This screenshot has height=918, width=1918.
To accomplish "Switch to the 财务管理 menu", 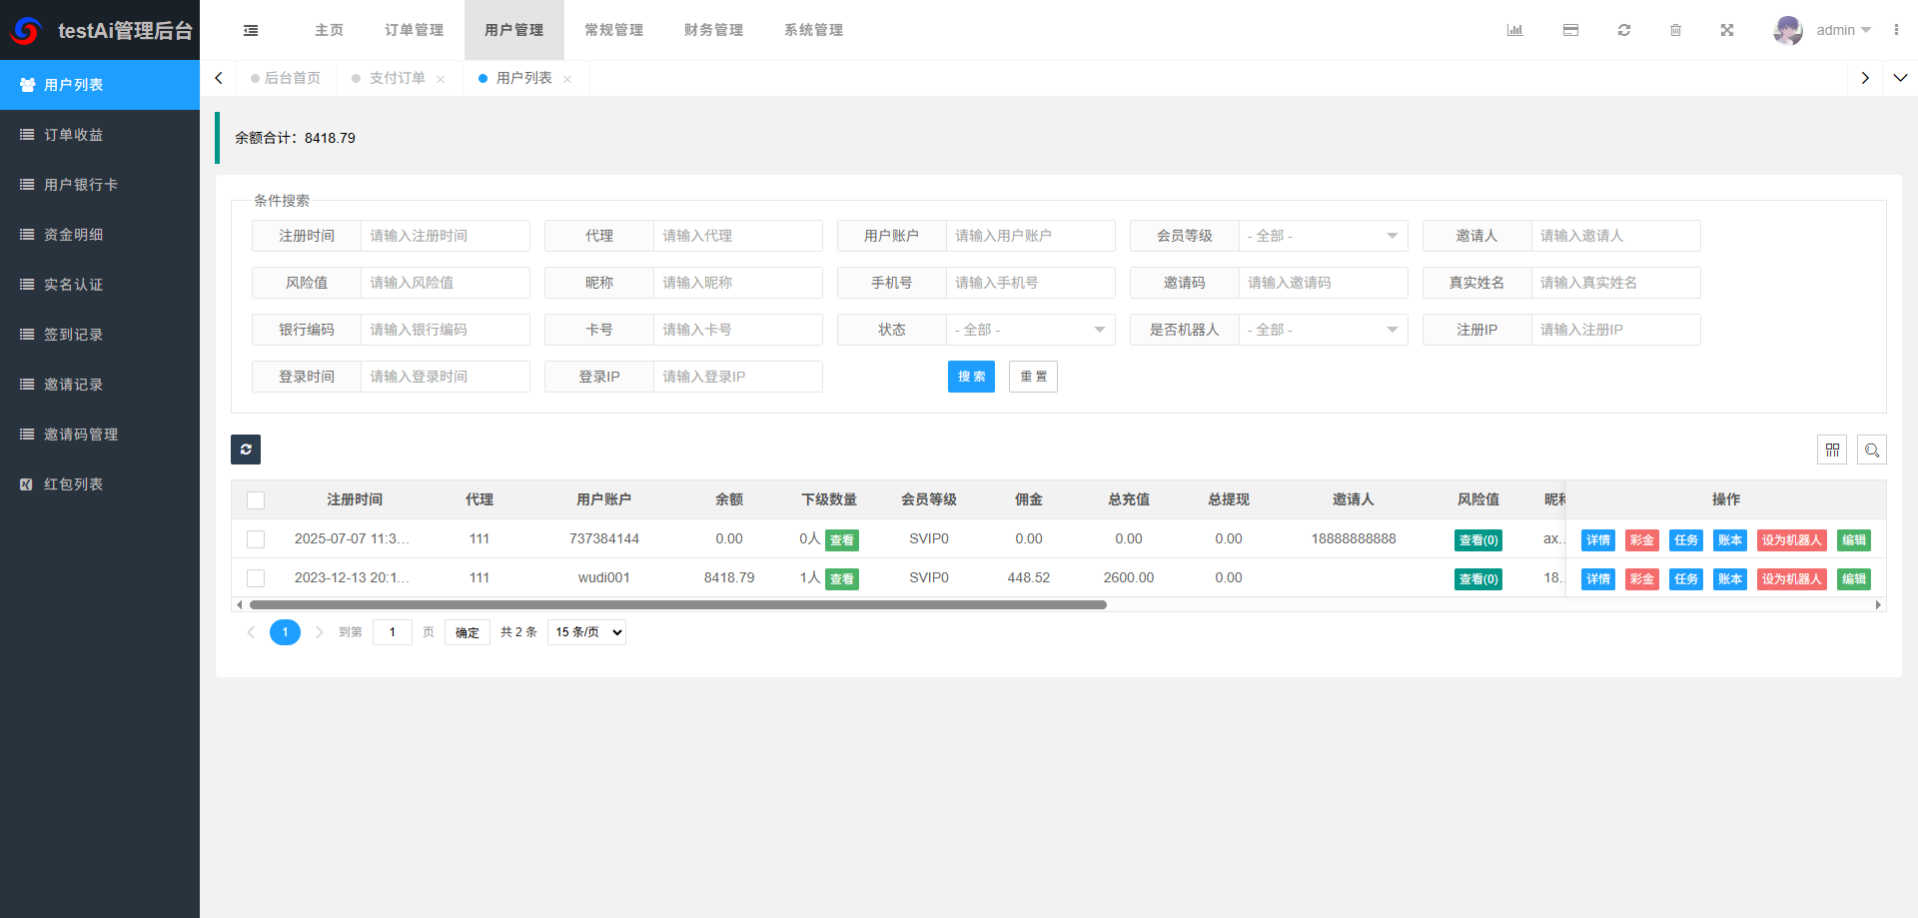I will click(x=713, y=30).
